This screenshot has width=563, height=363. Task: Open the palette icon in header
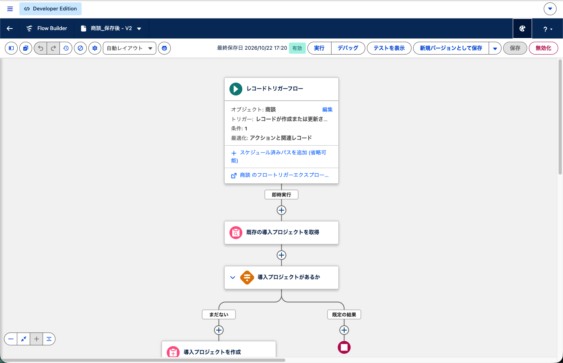522,28
